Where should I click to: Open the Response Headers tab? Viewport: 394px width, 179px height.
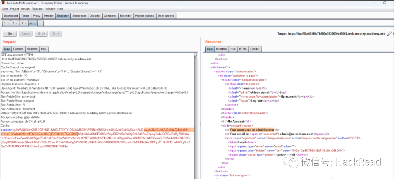(221, 49)
